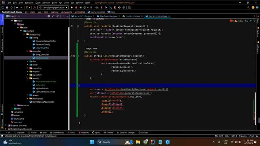Expand the resources folder

(15, 105)
